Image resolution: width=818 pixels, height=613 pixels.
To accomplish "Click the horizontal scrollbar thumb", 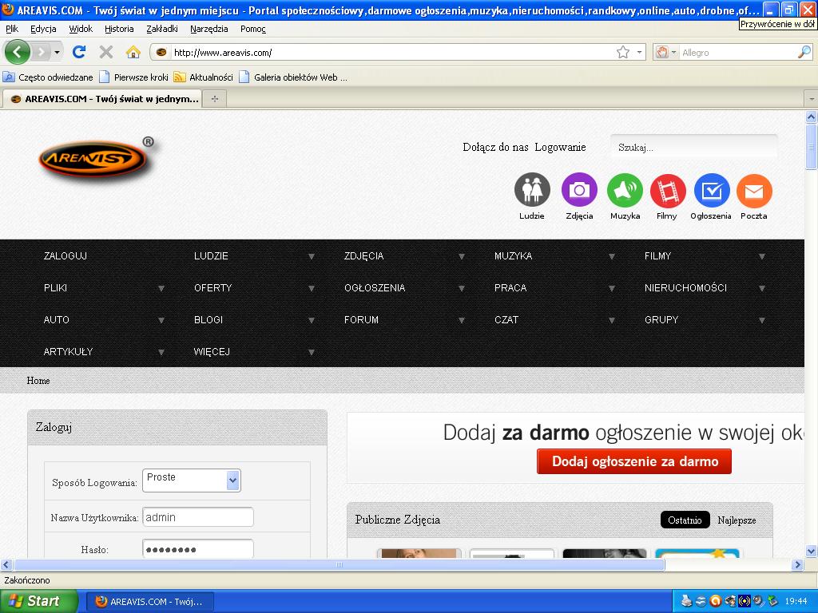I will tap(339, 564).
